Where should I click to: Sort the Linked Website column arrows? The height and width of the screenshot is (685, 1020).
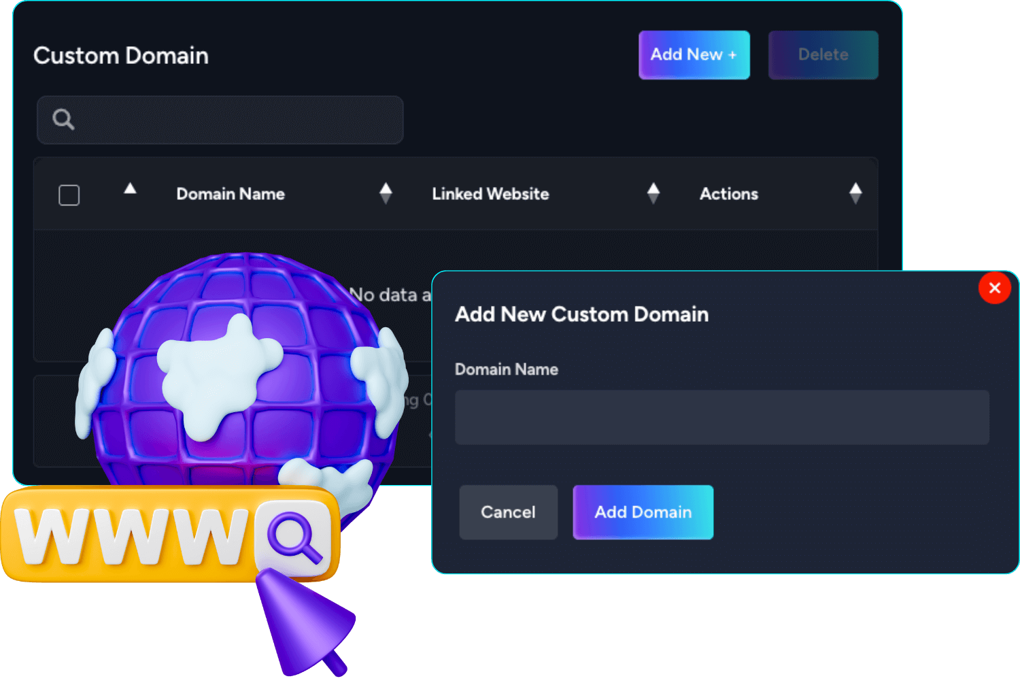[653, 194]
